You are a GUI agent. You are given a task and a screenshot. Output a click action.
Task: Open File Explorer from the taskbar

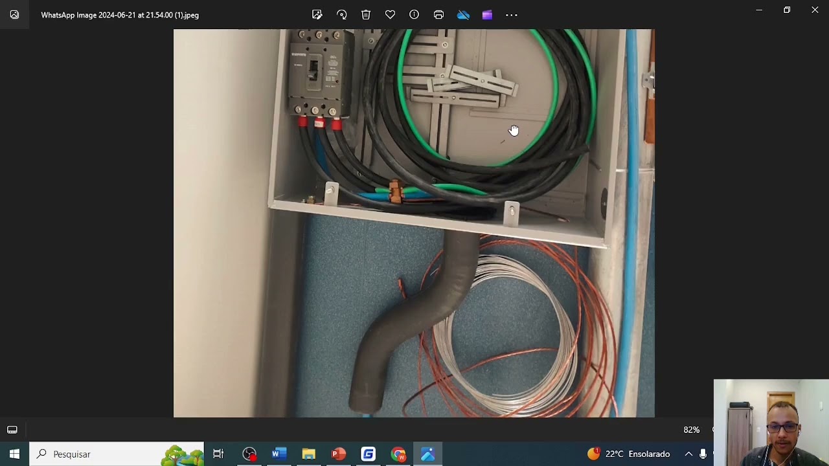click(309, 454)
